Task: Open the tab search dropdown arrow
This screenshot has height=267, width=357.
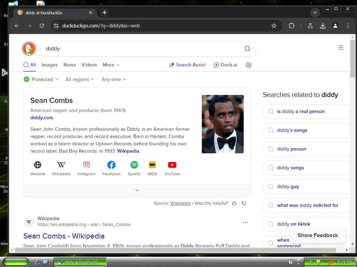Action: (315, 13)
